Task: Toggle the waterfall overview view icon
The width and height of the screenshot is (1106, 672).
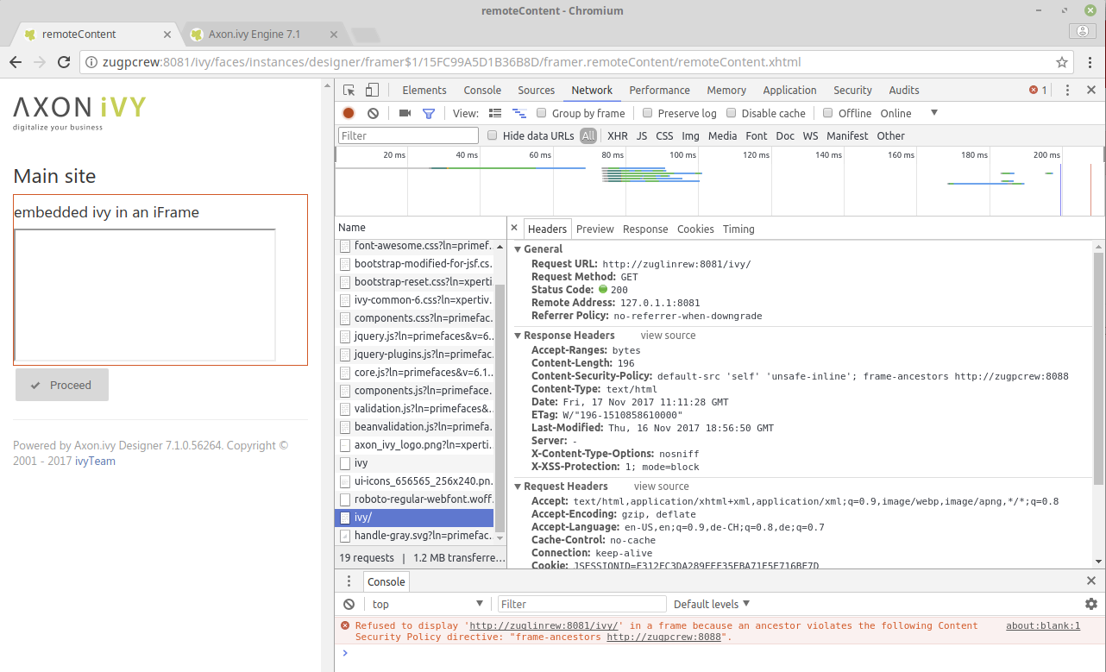Action: point(519,113)
